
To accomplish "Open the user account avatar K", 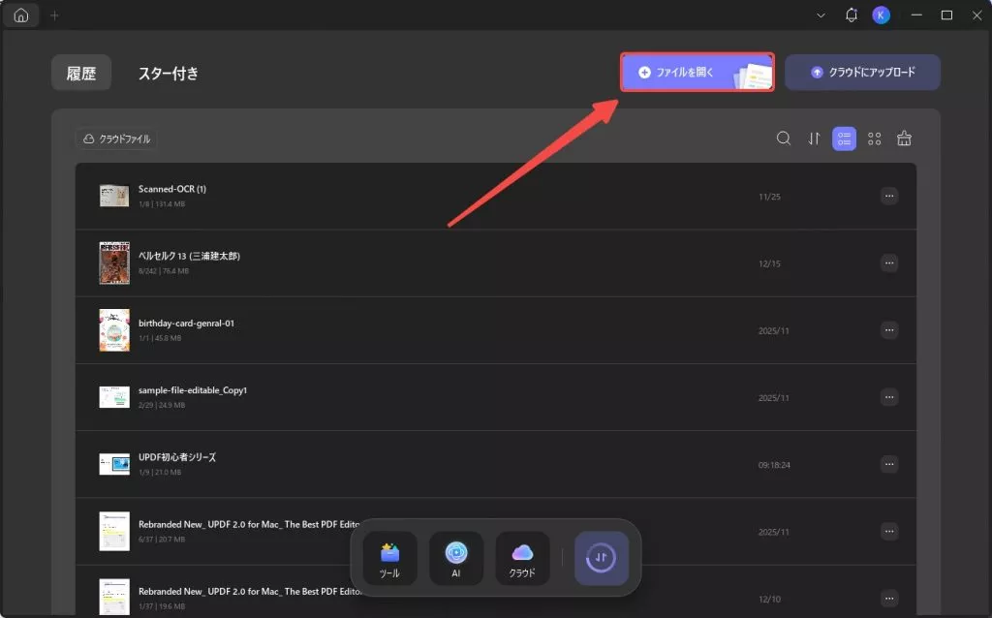I will pos(881,15).
